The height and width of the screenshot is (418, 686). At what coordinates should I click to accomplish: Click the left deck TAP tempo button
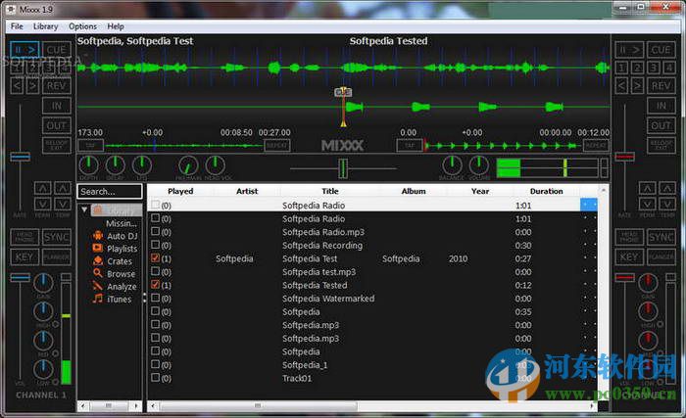pos(90,145)
